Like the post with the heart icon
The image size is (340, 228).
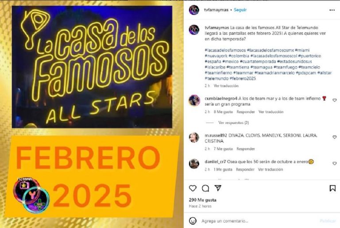pyautogui.click(x=193, y=188)
